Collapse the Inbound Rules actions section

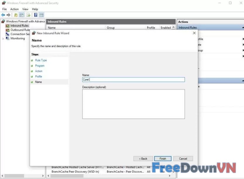(x=243, y=28)
